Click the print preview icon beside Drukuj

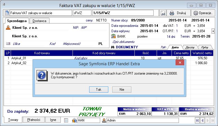click(x=163, y=13)
